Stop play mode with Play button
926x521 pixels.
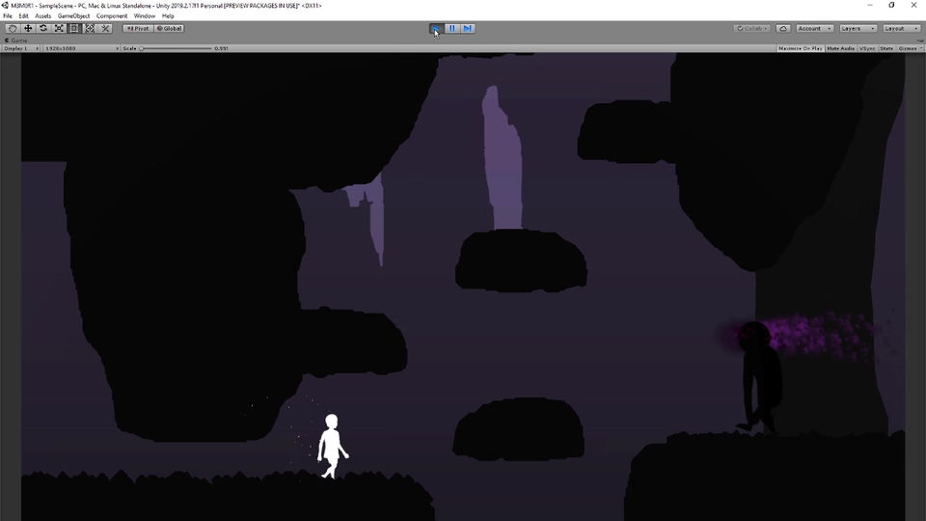tap(436, 28)
